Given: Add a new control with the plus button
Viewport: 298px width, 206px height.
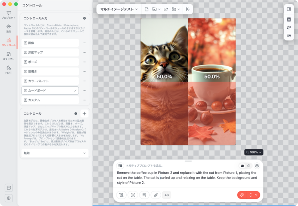Looking at the screenshot, I should tap(84, 113).
